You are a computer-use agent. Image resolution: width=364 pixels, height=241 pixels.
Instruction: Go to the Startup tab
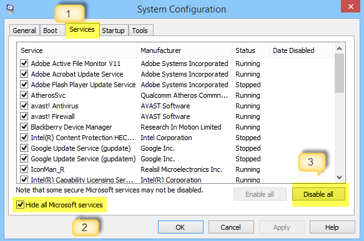113,31
